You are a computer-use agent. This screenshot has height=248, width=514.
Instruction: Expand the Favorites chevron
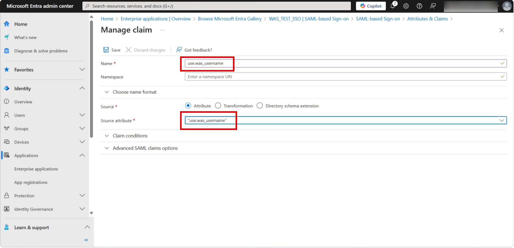pos(82,69)
